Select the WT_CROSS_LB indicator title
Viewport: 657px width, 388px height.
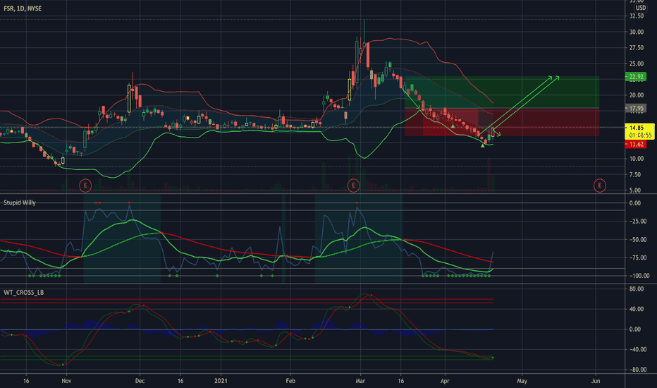23,292
